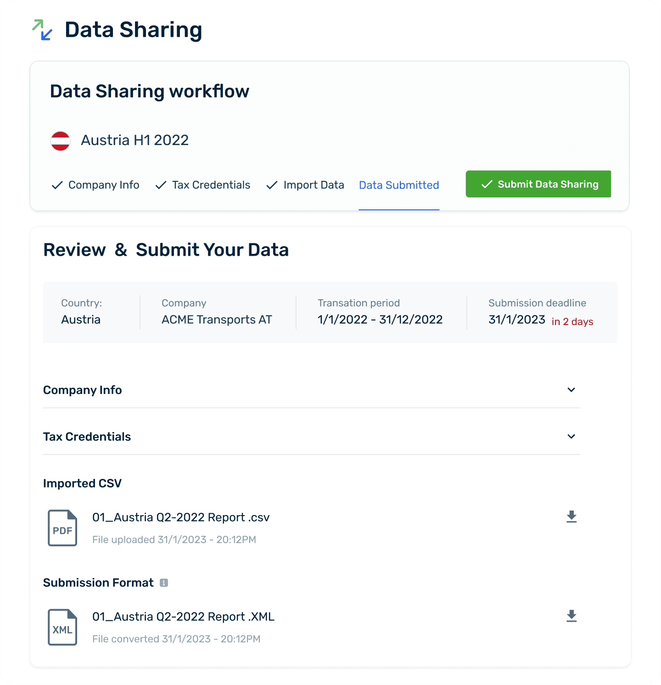Click the Tax Credentials accordion heading
This screenshot has height=685, width=661.
87,437
